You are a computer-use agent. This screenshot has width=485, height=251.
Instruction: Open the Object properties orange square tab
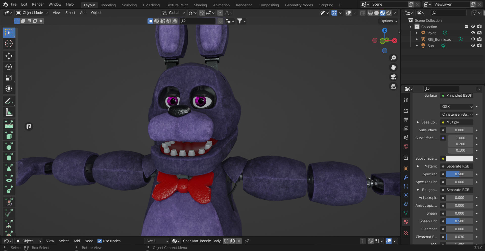(406, 169)
